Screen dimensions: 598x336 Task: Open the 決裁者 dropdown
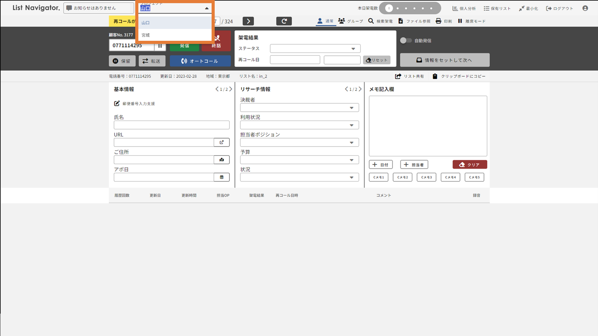(x=299, y=108)
